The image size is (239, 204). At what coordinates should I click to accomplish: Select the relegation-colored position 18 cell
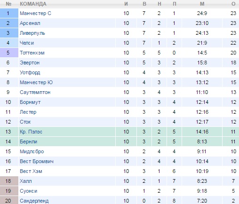(9, 181)
